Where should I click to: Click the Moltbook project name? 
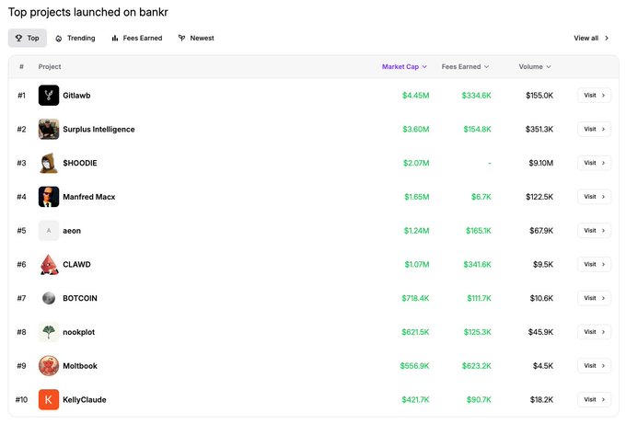click(80, 366)
